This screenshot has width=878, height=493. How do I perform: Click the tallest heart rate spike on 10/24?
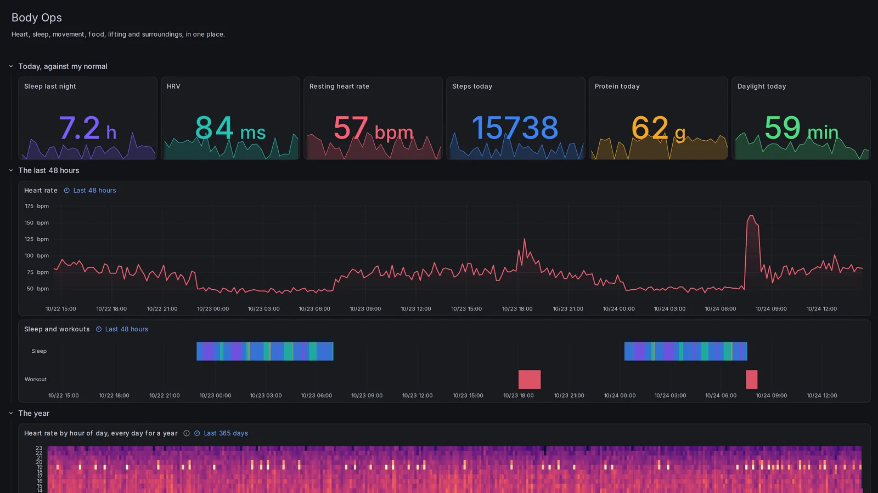[x=751, y=217]
